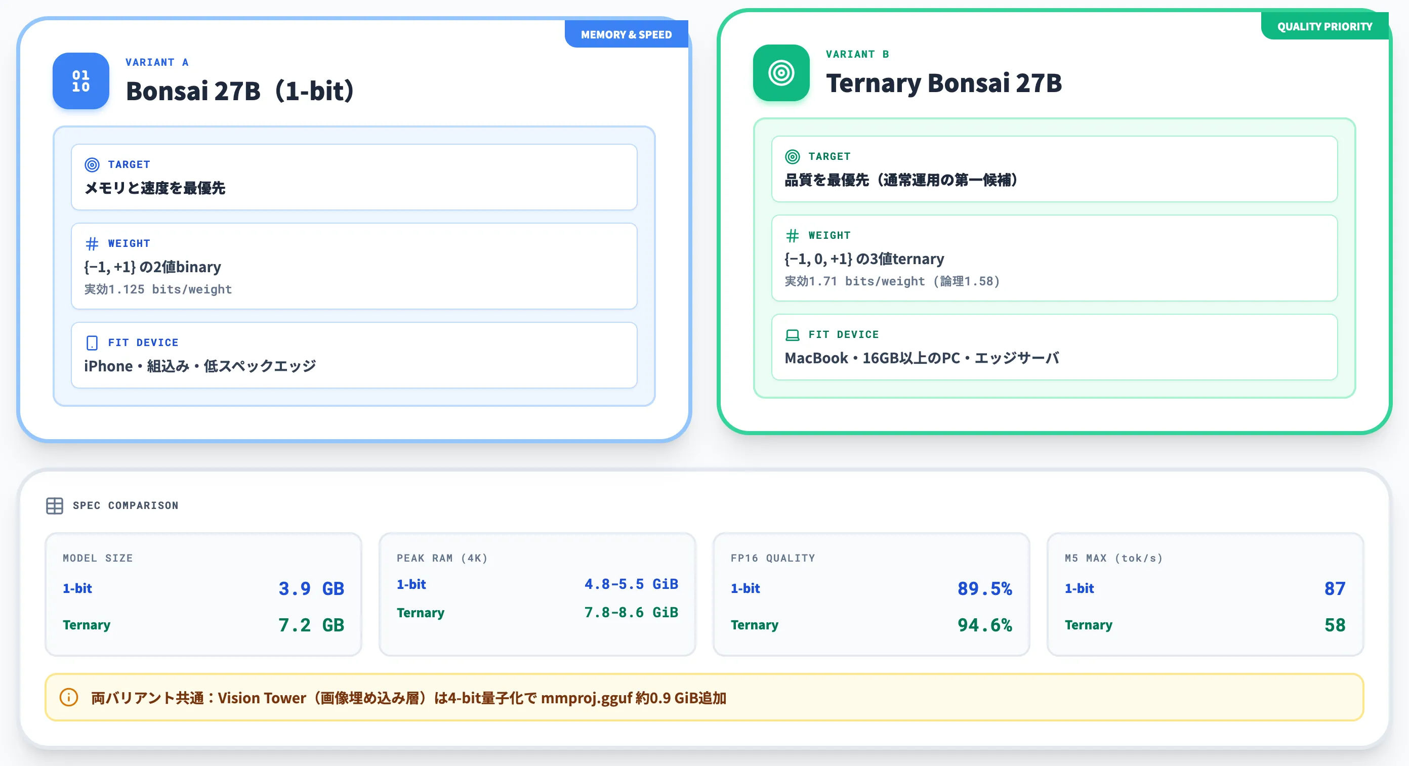
Task: Click the {−1, +1} の2値binary text
Action: pos(152,267)
